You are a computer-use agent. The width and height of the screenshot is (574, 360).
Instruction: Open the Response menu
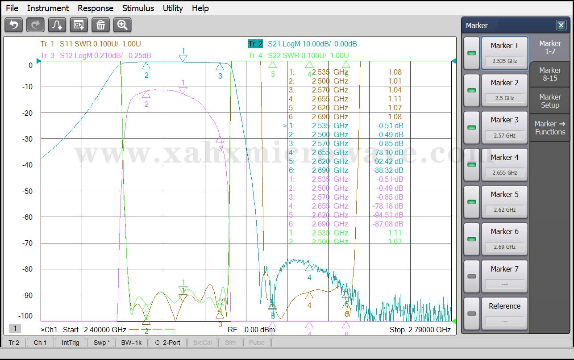point(96,8)
